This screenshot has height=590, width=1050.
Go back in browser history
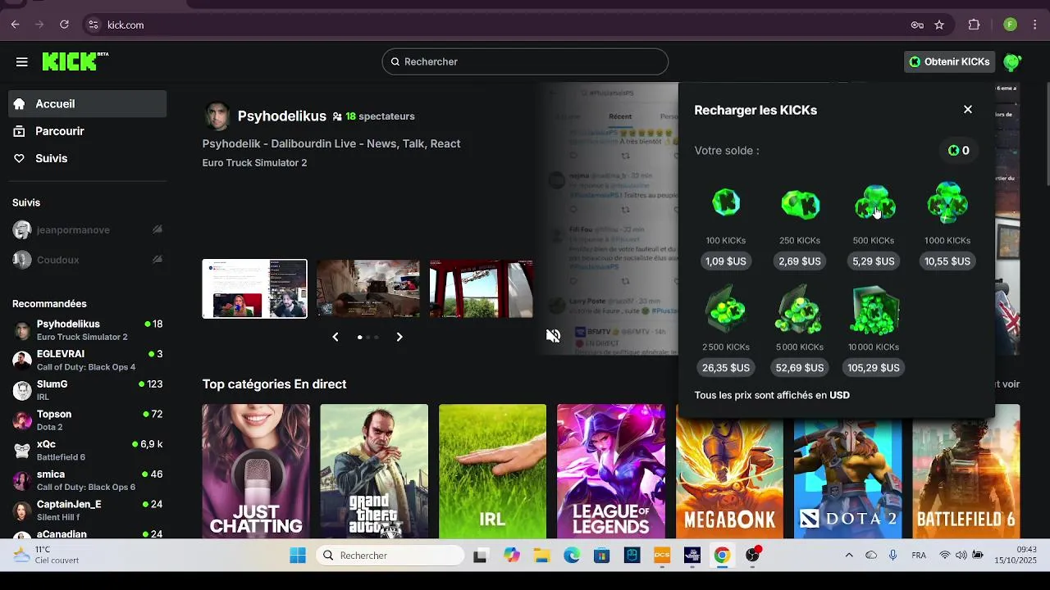pos(15,25)
